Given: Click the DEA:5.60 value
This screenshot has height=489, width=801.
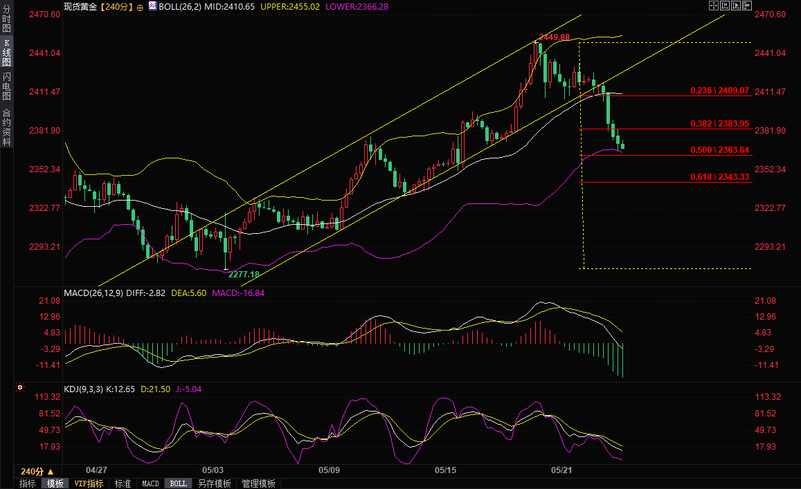Looking at the screenshot, I should (x=188, y=293).
